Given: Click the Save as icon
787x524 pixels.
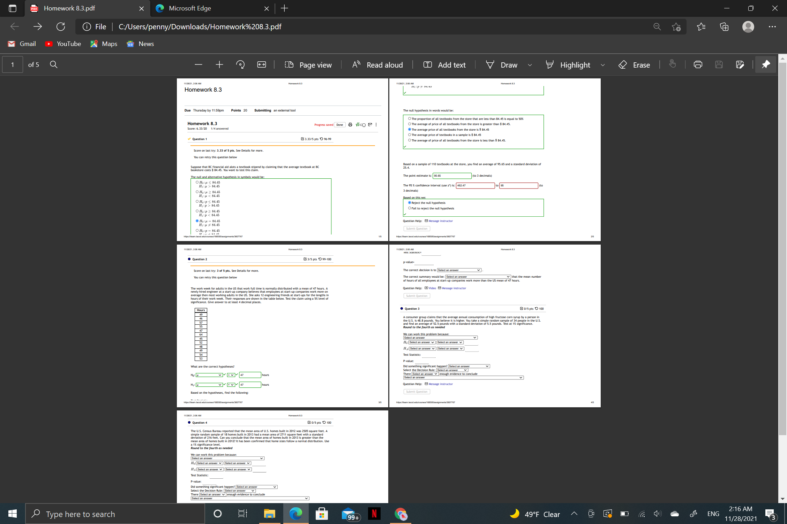Looking at the screenshot, I should click(x=740, y=65).
